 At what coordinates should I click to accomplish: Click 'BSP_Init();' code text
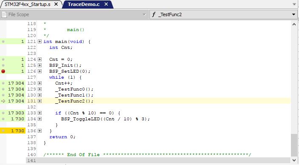pyautogui.click(x=65, y=65)
